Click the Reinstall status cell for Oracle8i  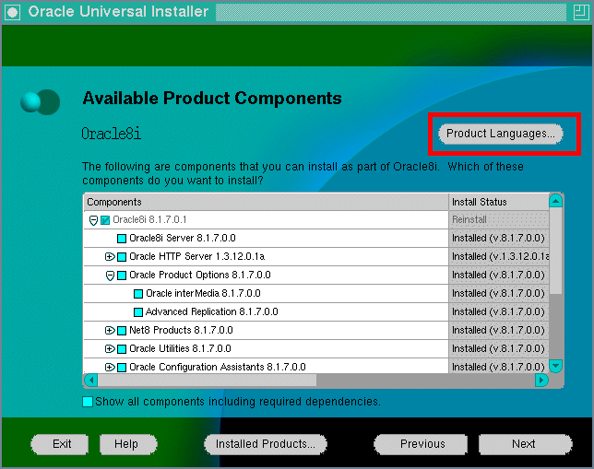(499, 220)
